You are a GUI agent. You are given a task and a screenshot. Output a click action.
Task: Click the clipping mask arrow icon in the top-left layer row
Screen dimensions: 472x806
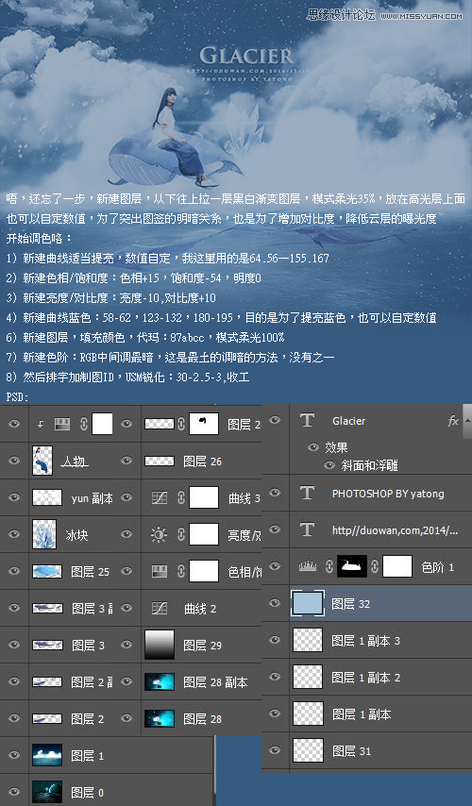pyautogui.click(x=41, y=425)
